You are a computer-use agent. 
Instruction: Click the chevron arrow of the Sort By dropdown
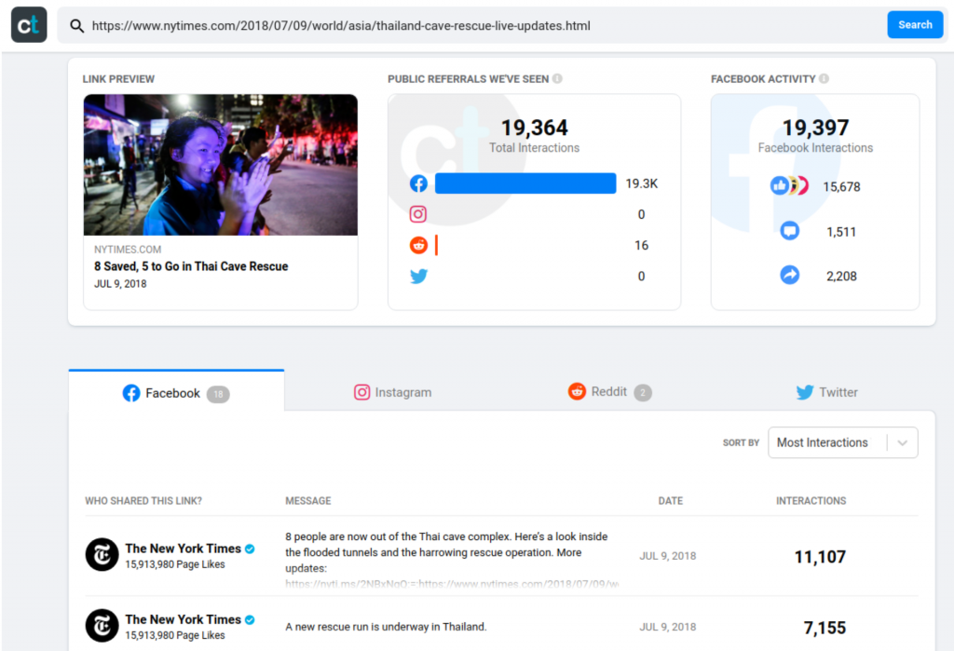pyautogui.click(x=902, y=443)
